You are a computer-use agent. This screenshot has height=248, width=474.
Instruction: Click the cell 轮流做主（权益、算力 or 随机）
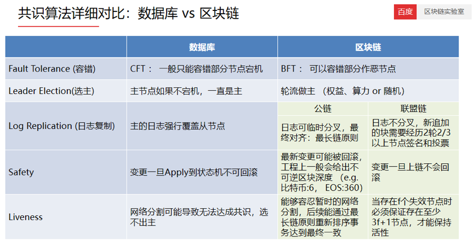[x=368, y=91]
